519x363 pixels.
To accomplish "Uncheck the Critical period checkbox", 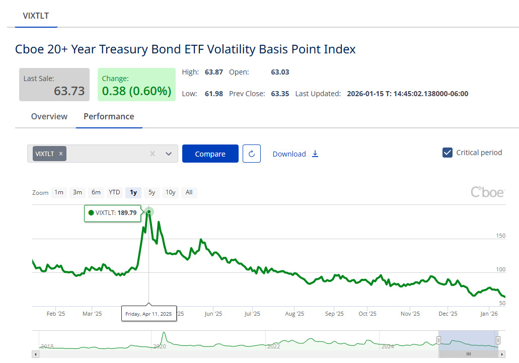I will (x=447, y=153).
